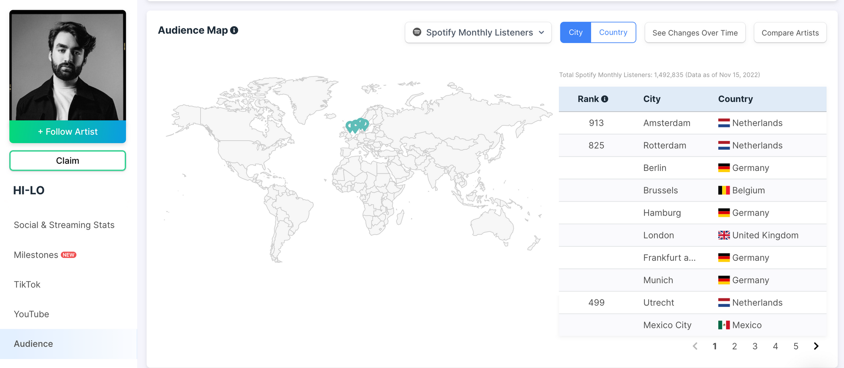Open the Spotify Monthly Listeners dropdown
This screenshot has height=368, width=844.
(x=478, y=32)
